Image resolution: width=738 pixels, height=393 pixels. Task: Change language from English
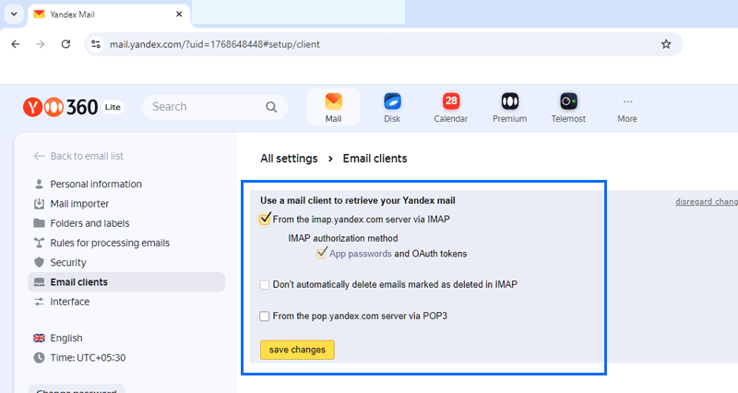58,338
